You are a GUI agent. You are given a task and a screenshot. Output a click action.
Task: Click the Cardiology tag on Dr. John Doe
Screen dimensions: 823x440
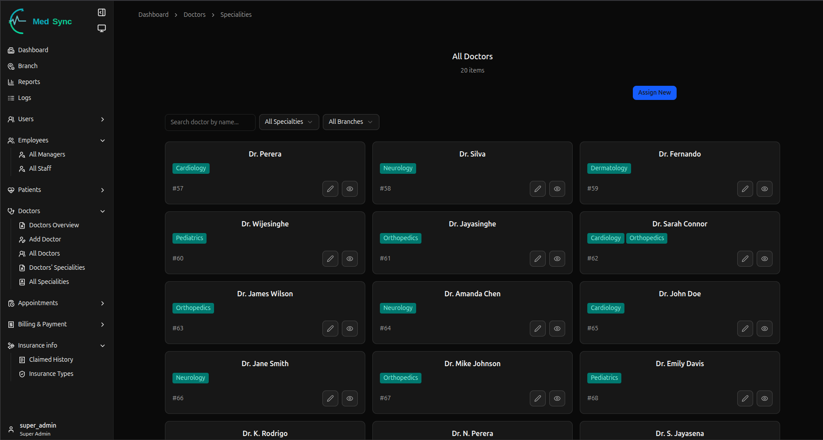click(x=605, y=308)
